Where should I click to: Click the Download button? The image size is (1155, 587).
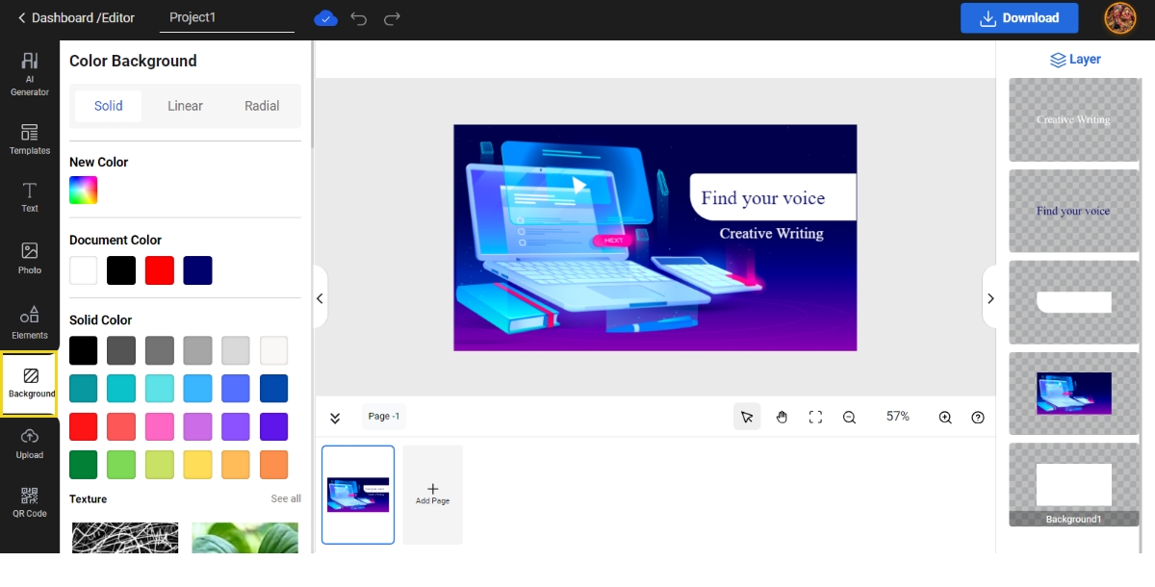point(1018,18)
